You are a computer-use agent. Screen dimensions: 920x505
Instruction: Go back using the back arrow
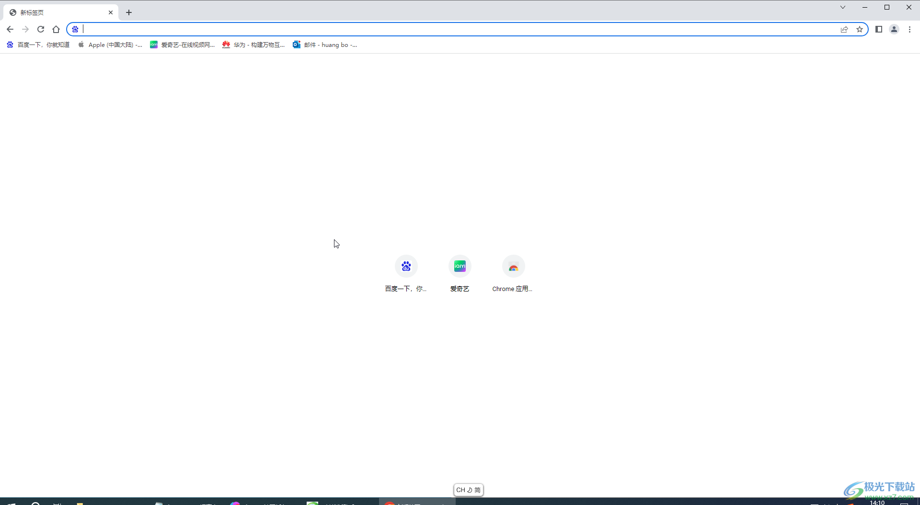[10, 29]
